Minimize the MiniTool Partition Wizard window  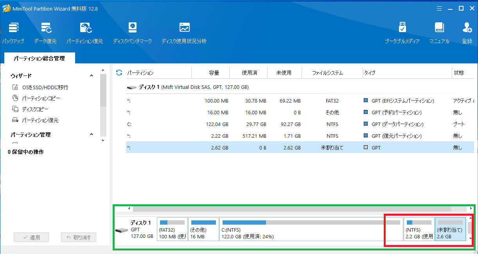point(451,8)
